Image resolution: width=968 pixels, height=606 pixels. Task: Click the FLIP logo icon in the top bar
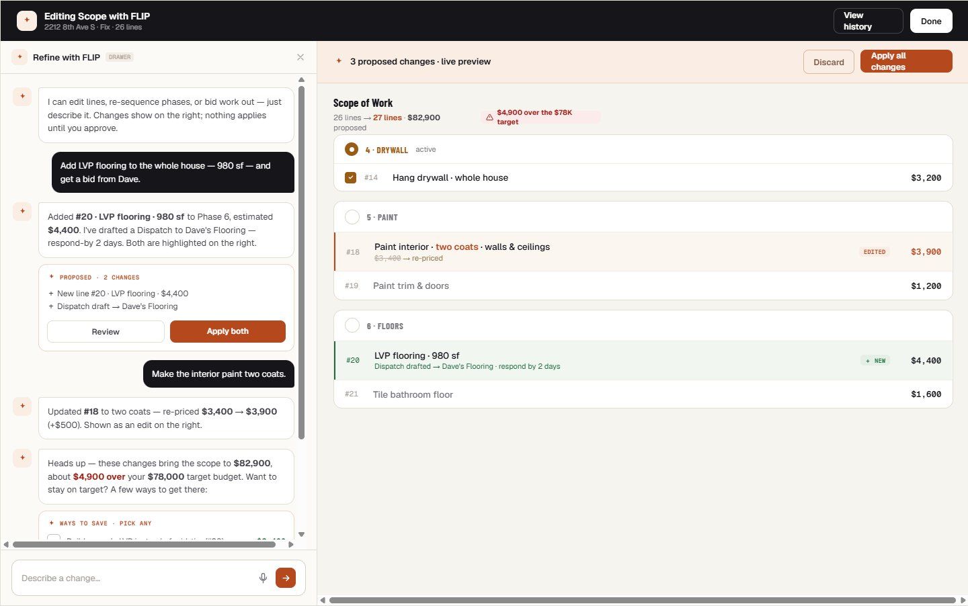[27, 21]
